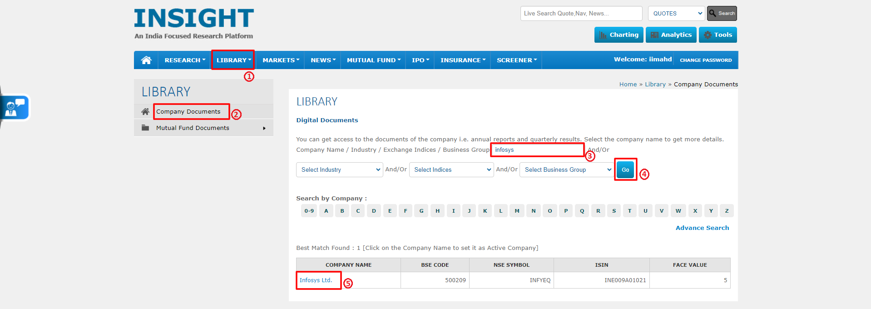Filter companies by letter I

(x=453, y=211)
